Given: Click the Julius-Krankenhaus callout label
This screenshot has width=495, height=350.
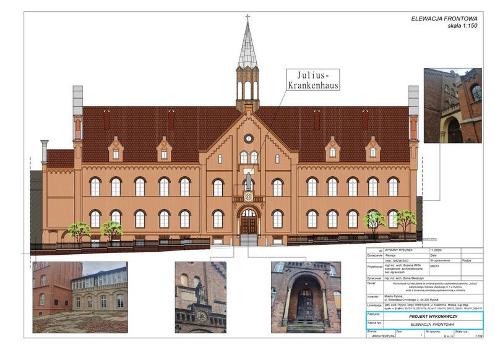Looking at the screenshot, I should tap(313, 80).
